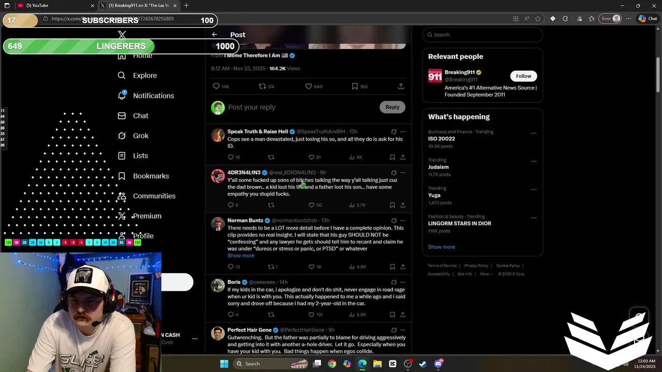The height and width of the screenshot is (372, 662).
Task: Open Edge favorites list icon
Action: click(x=592, y=19)
